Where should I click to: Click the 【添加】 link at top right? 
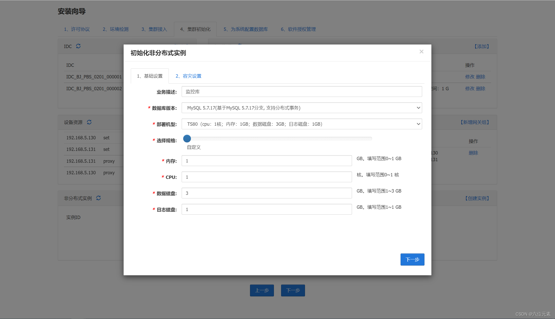tap(482, 47)
